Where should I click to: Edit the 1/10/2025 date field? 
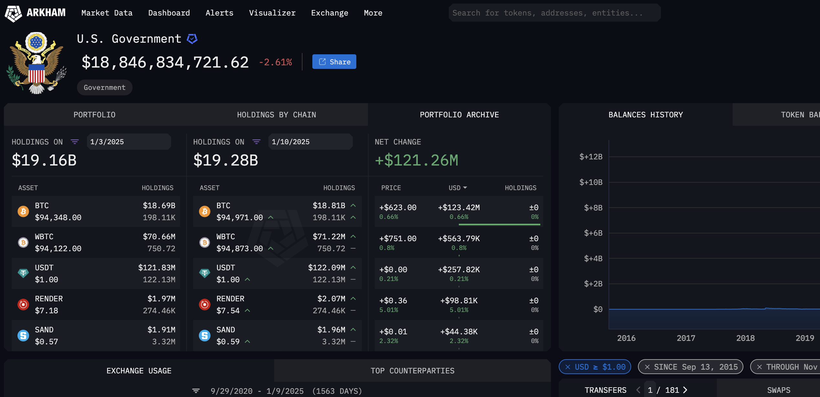point(310,142)
